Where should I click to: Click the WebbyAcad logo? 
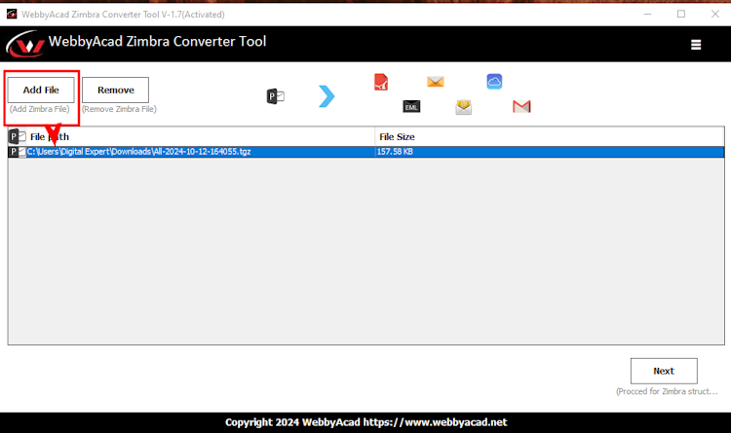(25, 44)
